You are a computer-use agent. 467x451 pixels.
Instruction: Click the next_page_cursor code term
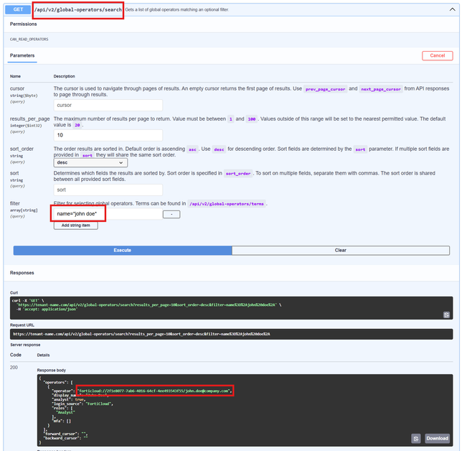point(381,89)
